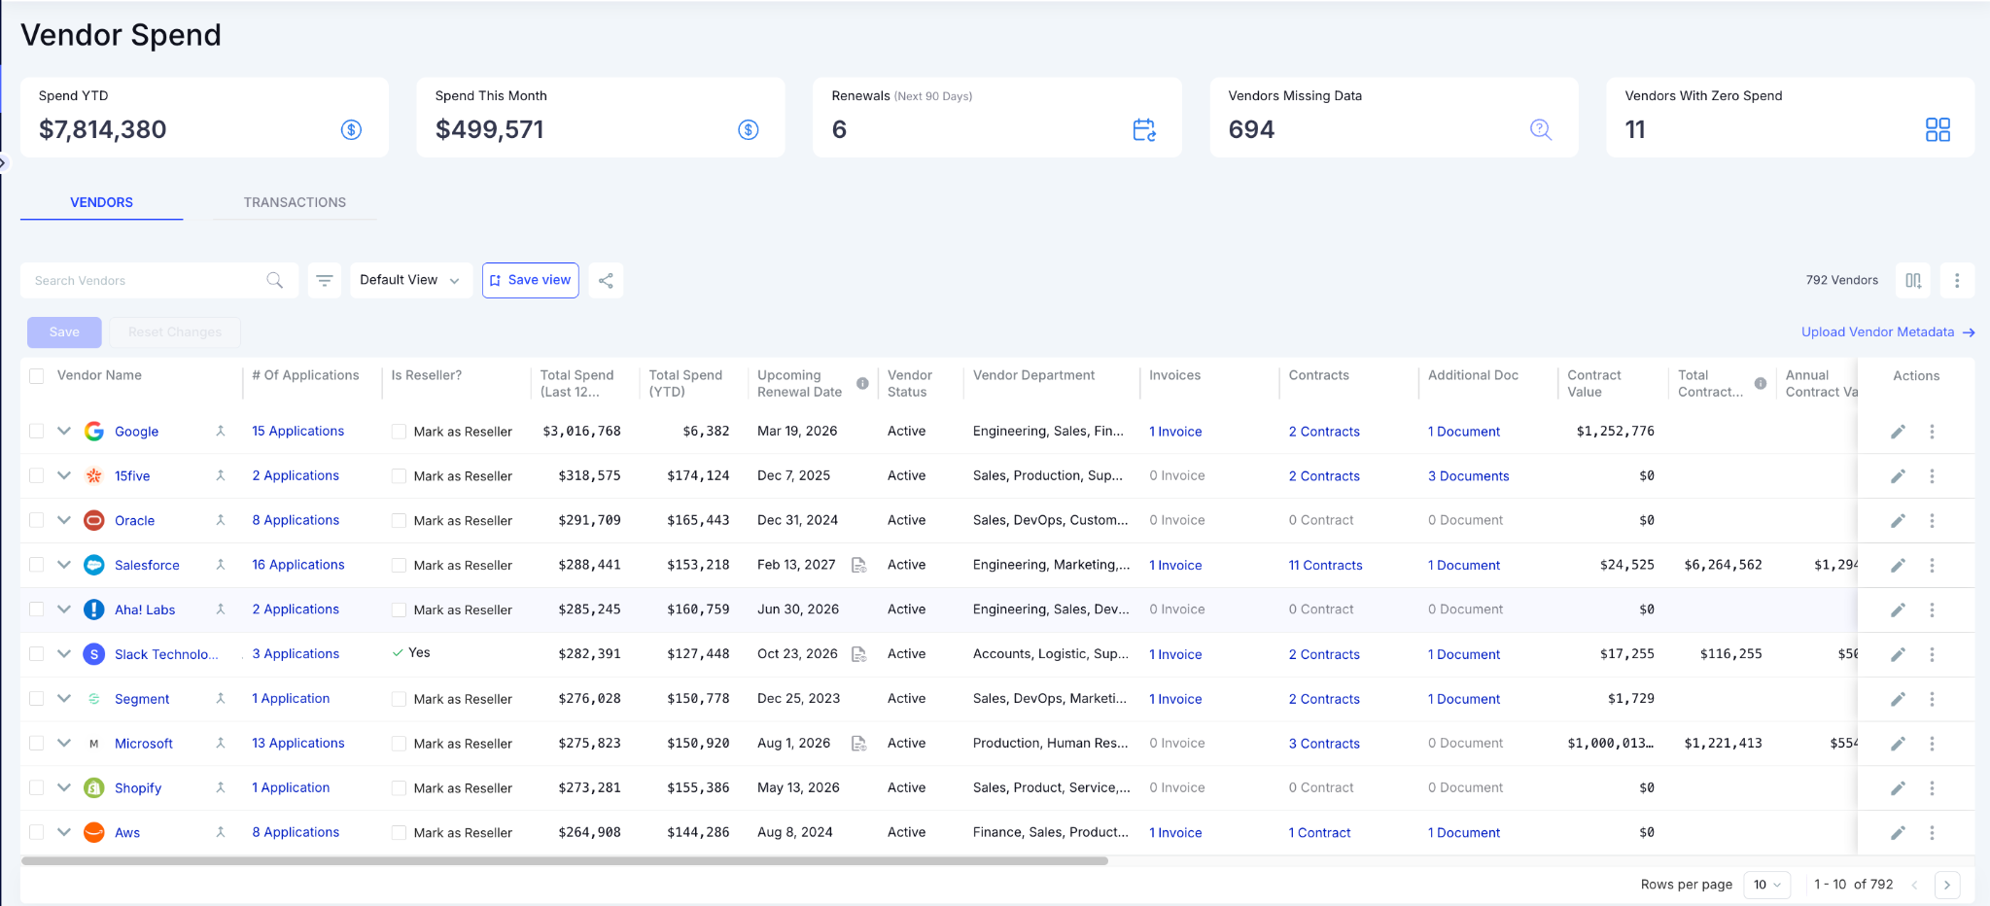The image size is (1990, 906).
Task: Expand the Segment vendor row
Action: (x=64, y=698)
